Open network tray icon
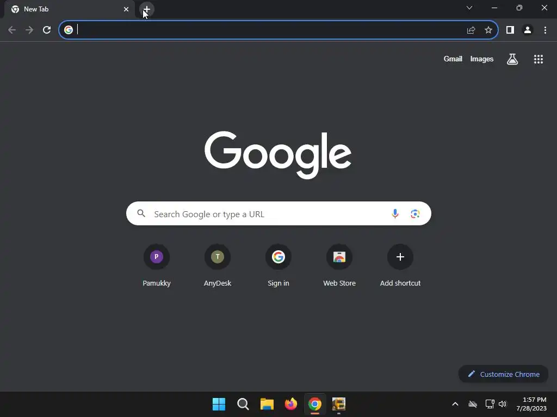The image size is (557, 417). 490,404
